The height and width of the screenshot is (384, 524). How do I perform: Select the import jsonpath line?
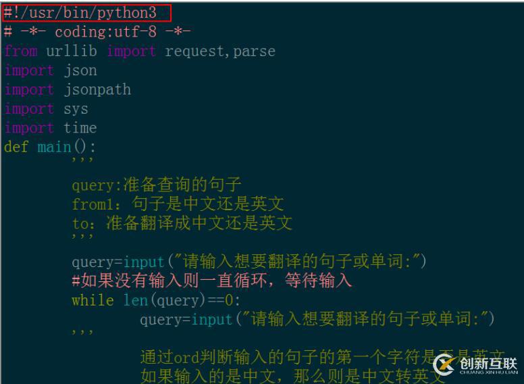click(68, 89)
